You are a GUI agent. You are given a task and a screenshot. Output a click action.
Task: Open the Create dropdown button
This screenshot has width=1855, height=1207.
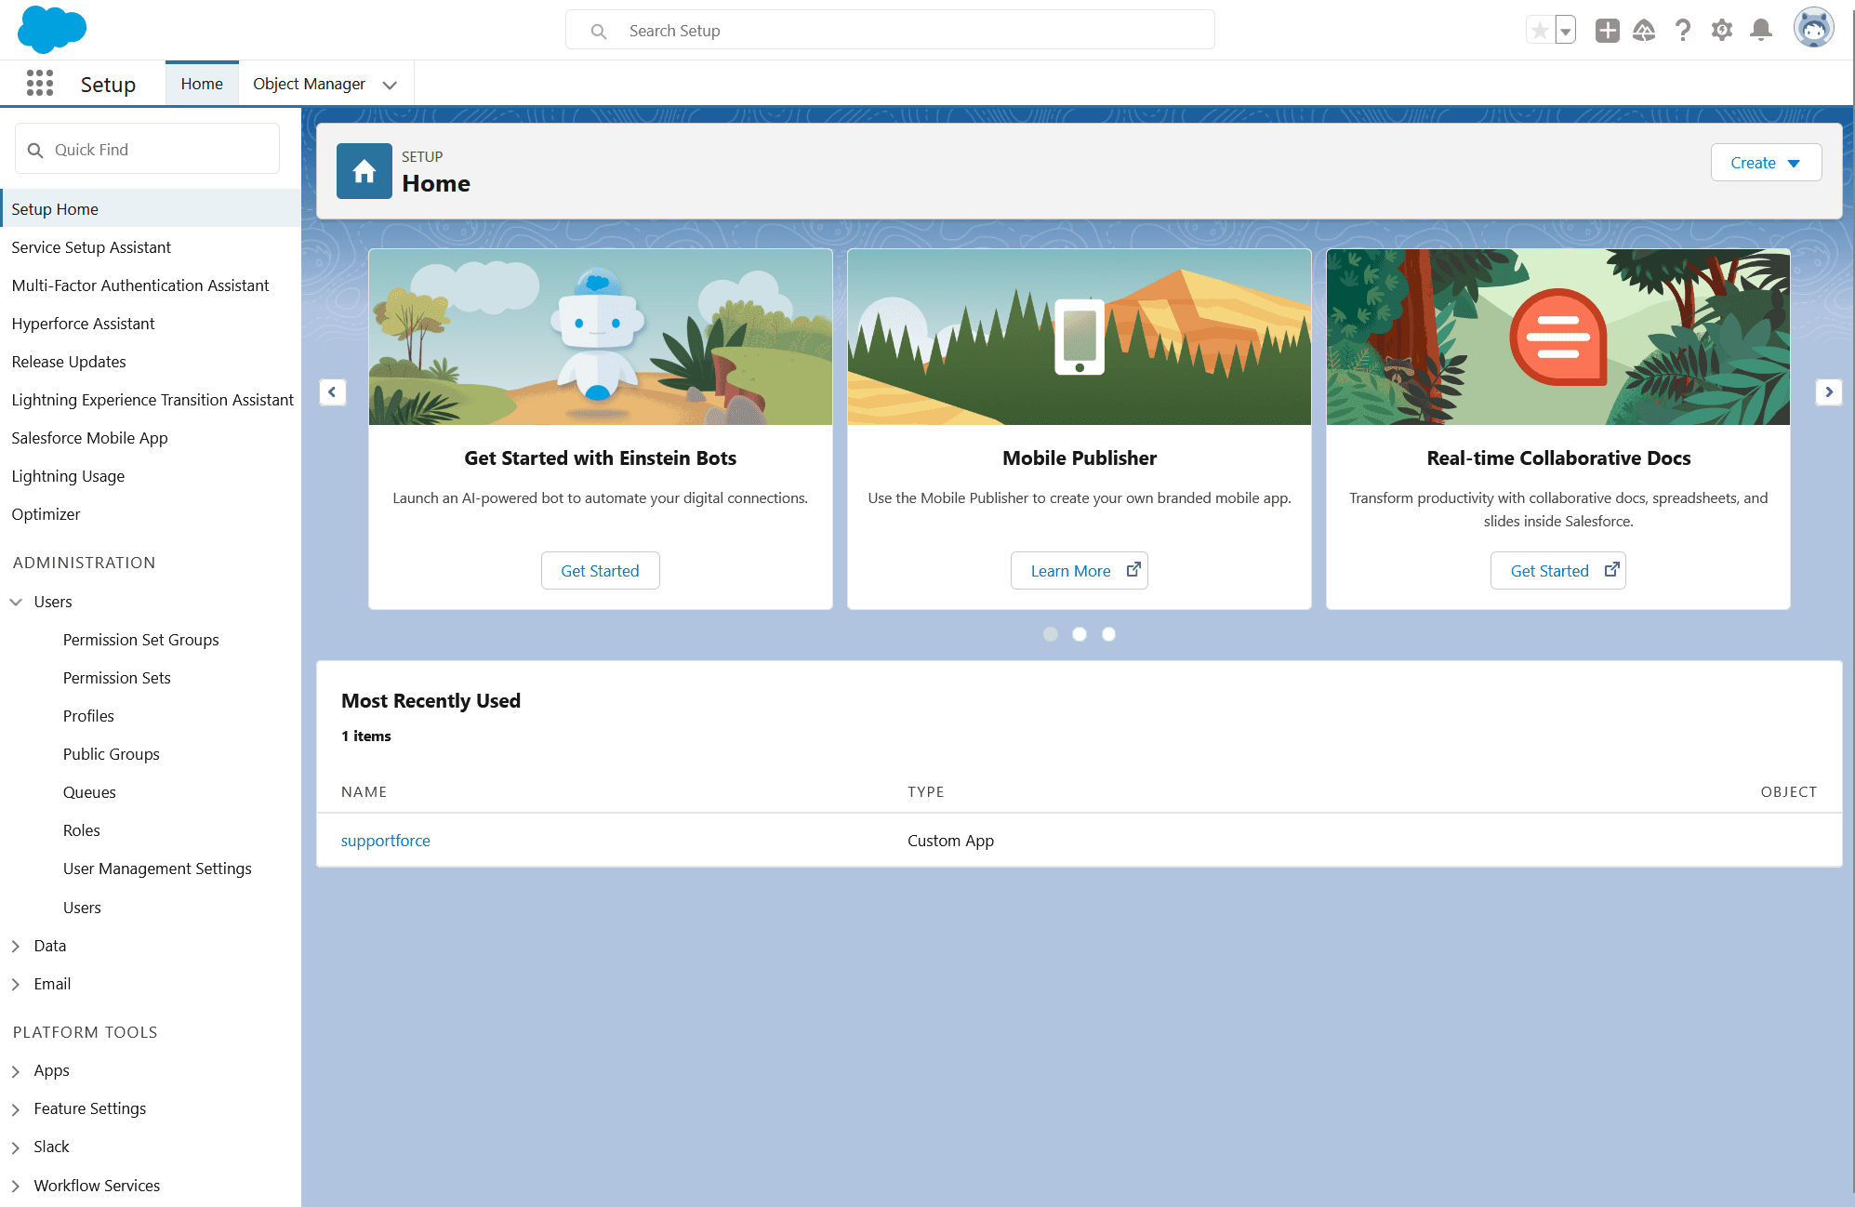[1765, 163]
